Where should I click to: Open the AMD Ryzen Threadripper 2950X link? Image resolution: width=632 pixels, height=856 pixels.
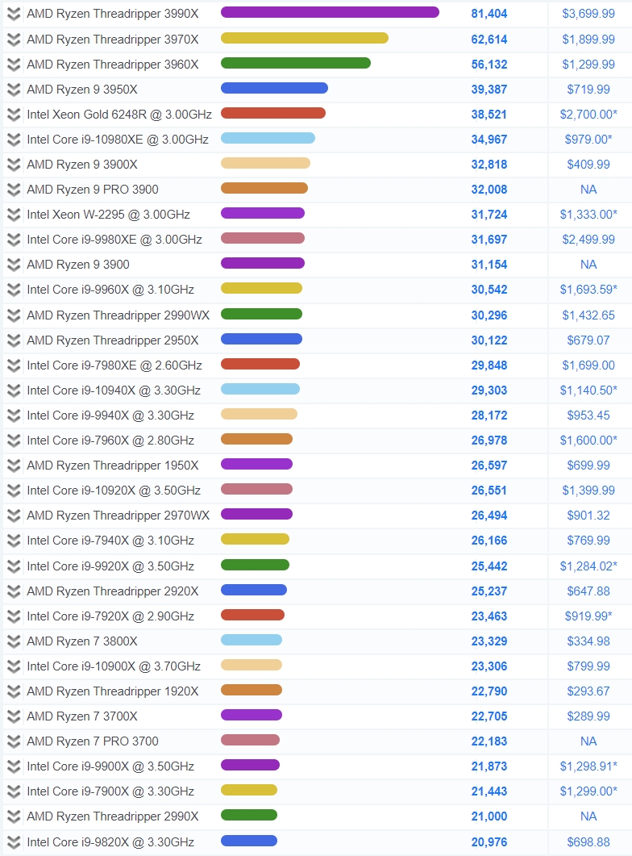click(113, 340)
